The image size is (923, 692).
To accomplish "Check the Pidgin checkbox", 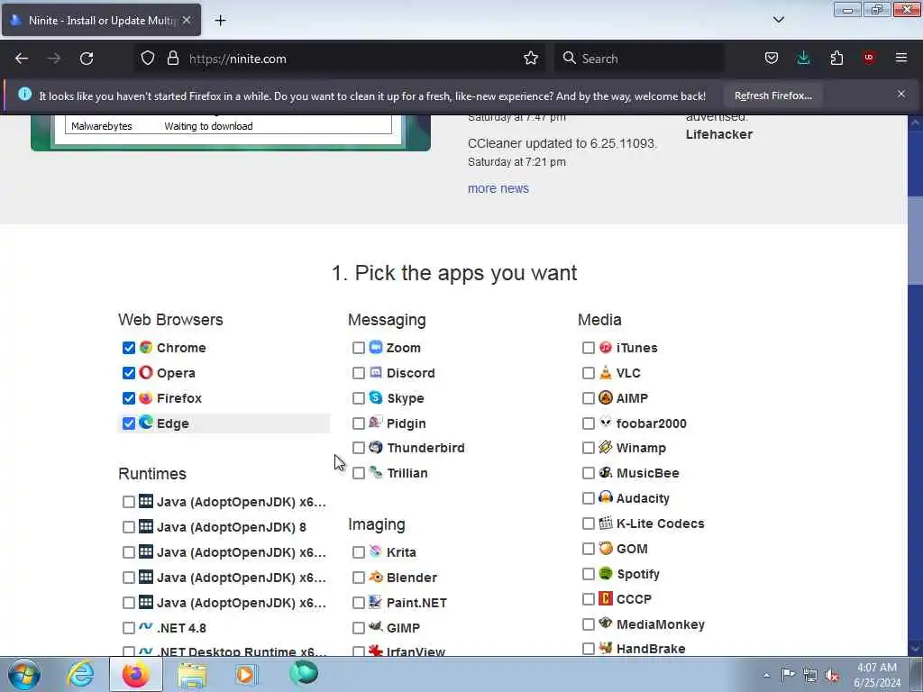I will pos(359,423).
